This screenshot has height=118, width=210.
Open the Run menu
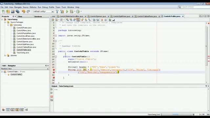pyautogui.click(x=39, y=7)
